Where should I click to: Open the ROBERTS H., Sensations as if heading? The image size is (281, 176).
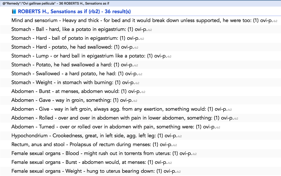[x=74, y=11]
